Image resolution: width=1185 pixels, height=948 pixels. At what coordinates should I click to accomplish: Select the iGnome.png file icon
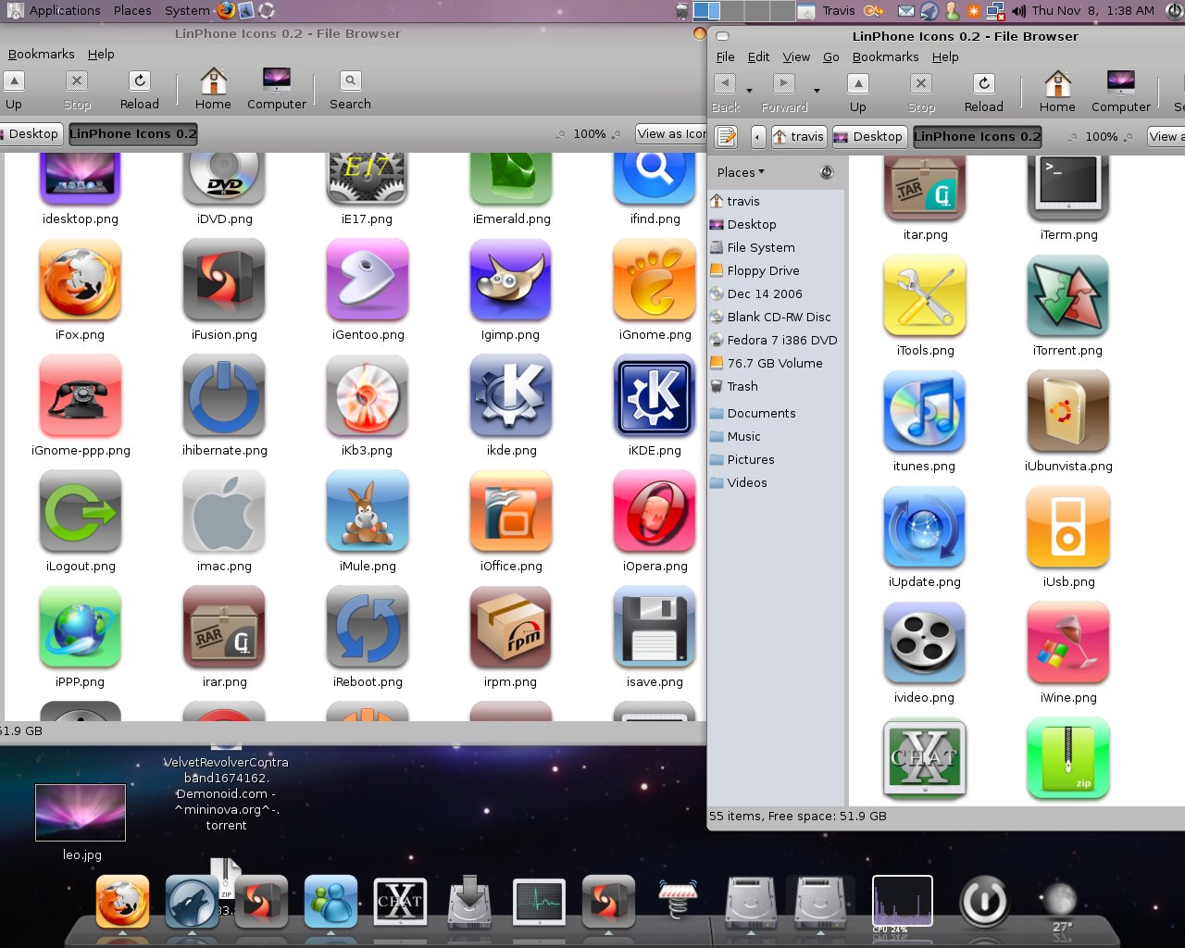point(655,281)
